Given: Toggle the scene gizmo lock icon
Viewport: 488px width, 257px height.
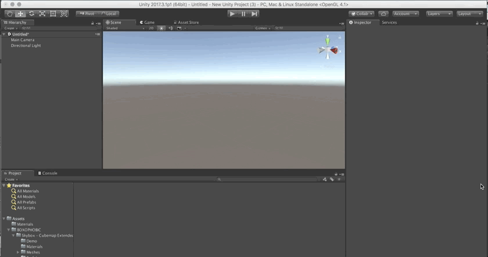Looking at the screenshot, I should (340, 37).
